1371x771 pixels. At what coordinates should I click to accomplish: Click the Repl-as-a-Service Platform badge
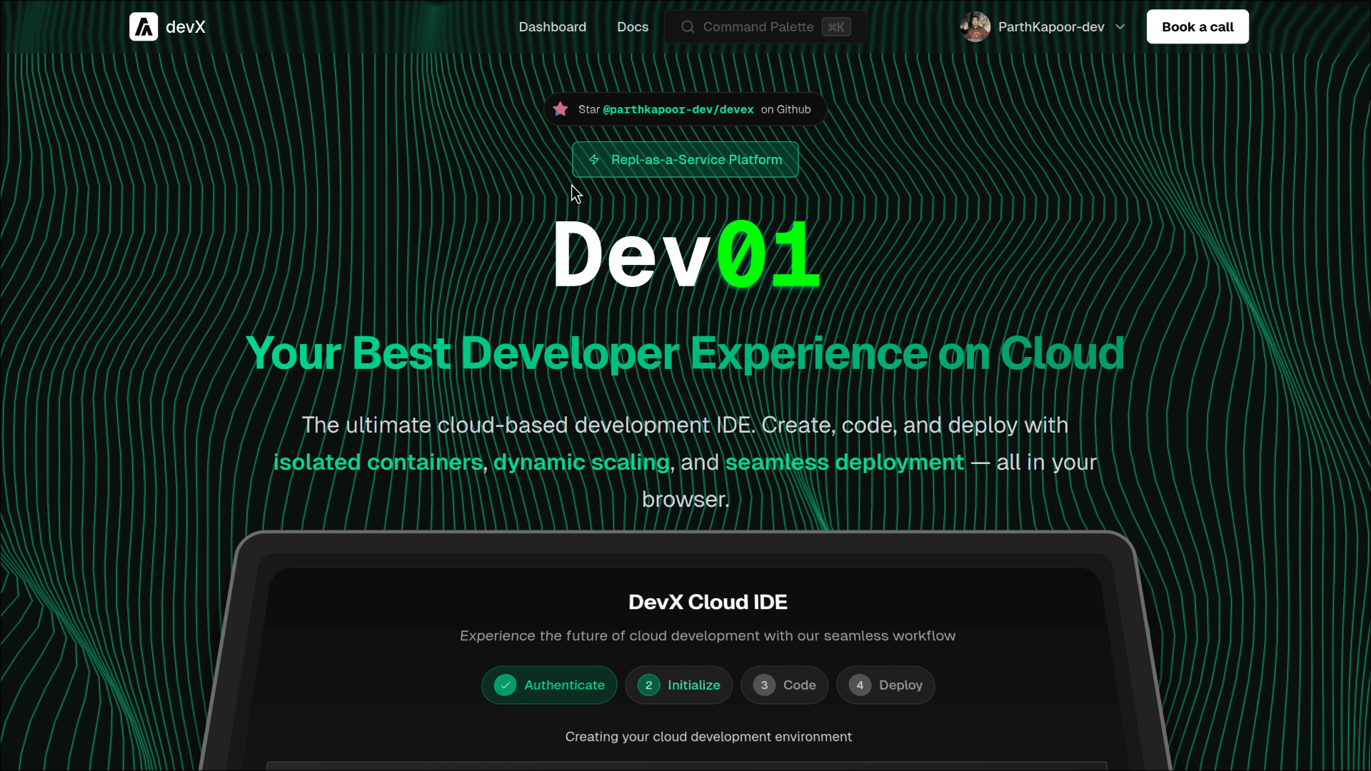(685, 160)
